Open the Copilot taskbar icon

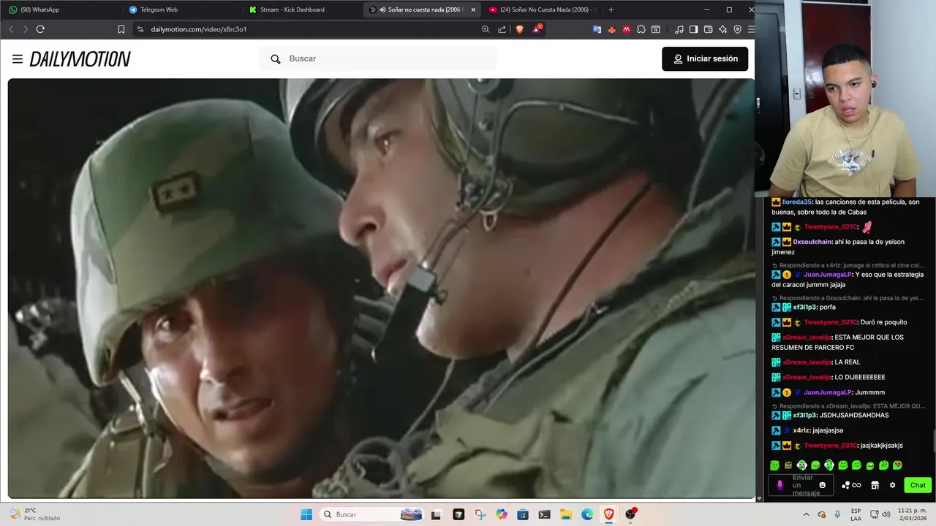point(501,514)
